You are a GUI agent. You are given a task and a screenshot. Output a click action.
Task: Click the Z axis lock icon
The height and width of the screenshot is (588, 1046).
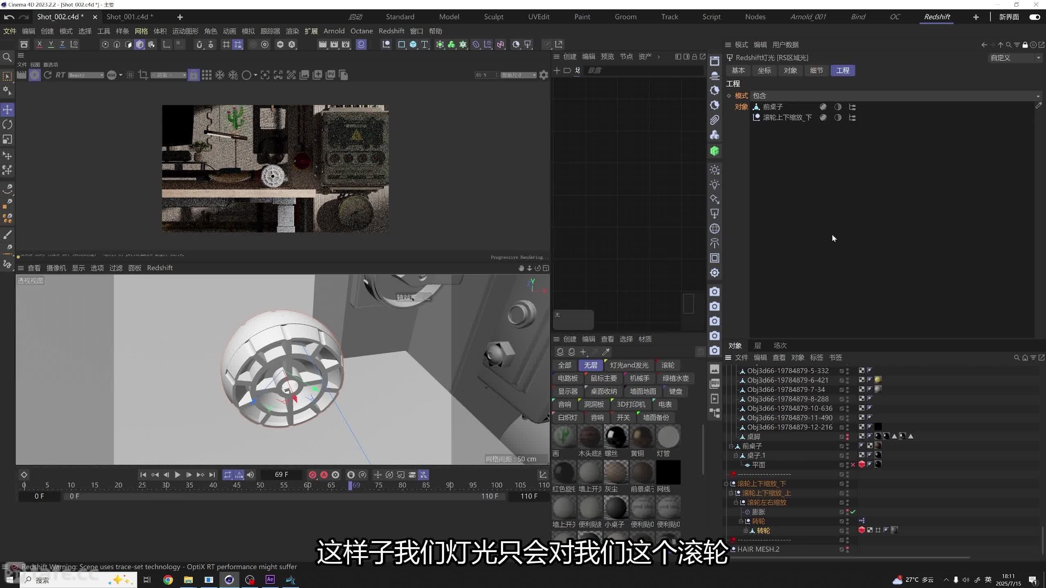click(62, 44)
